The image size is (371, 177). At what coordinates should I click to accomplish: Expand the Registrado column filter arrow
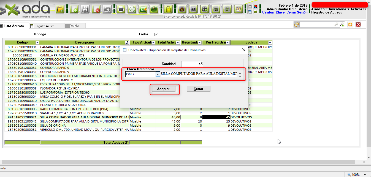[200, 42]
